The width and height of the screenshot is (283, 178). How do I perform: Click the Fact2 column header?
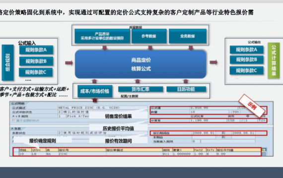200,150
